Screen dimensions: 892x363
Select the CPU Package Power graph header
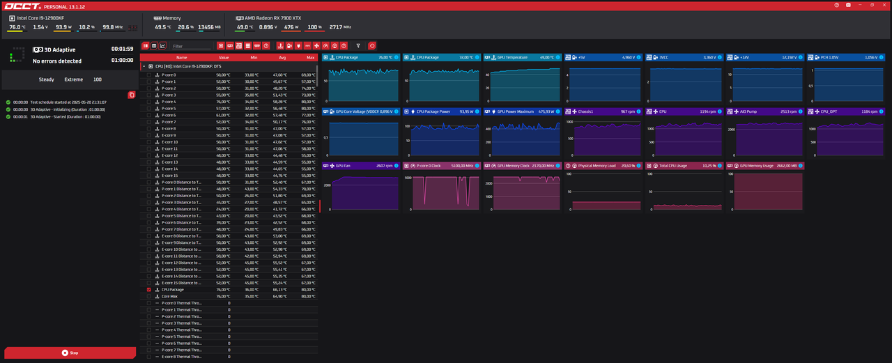tap(442, 111)
